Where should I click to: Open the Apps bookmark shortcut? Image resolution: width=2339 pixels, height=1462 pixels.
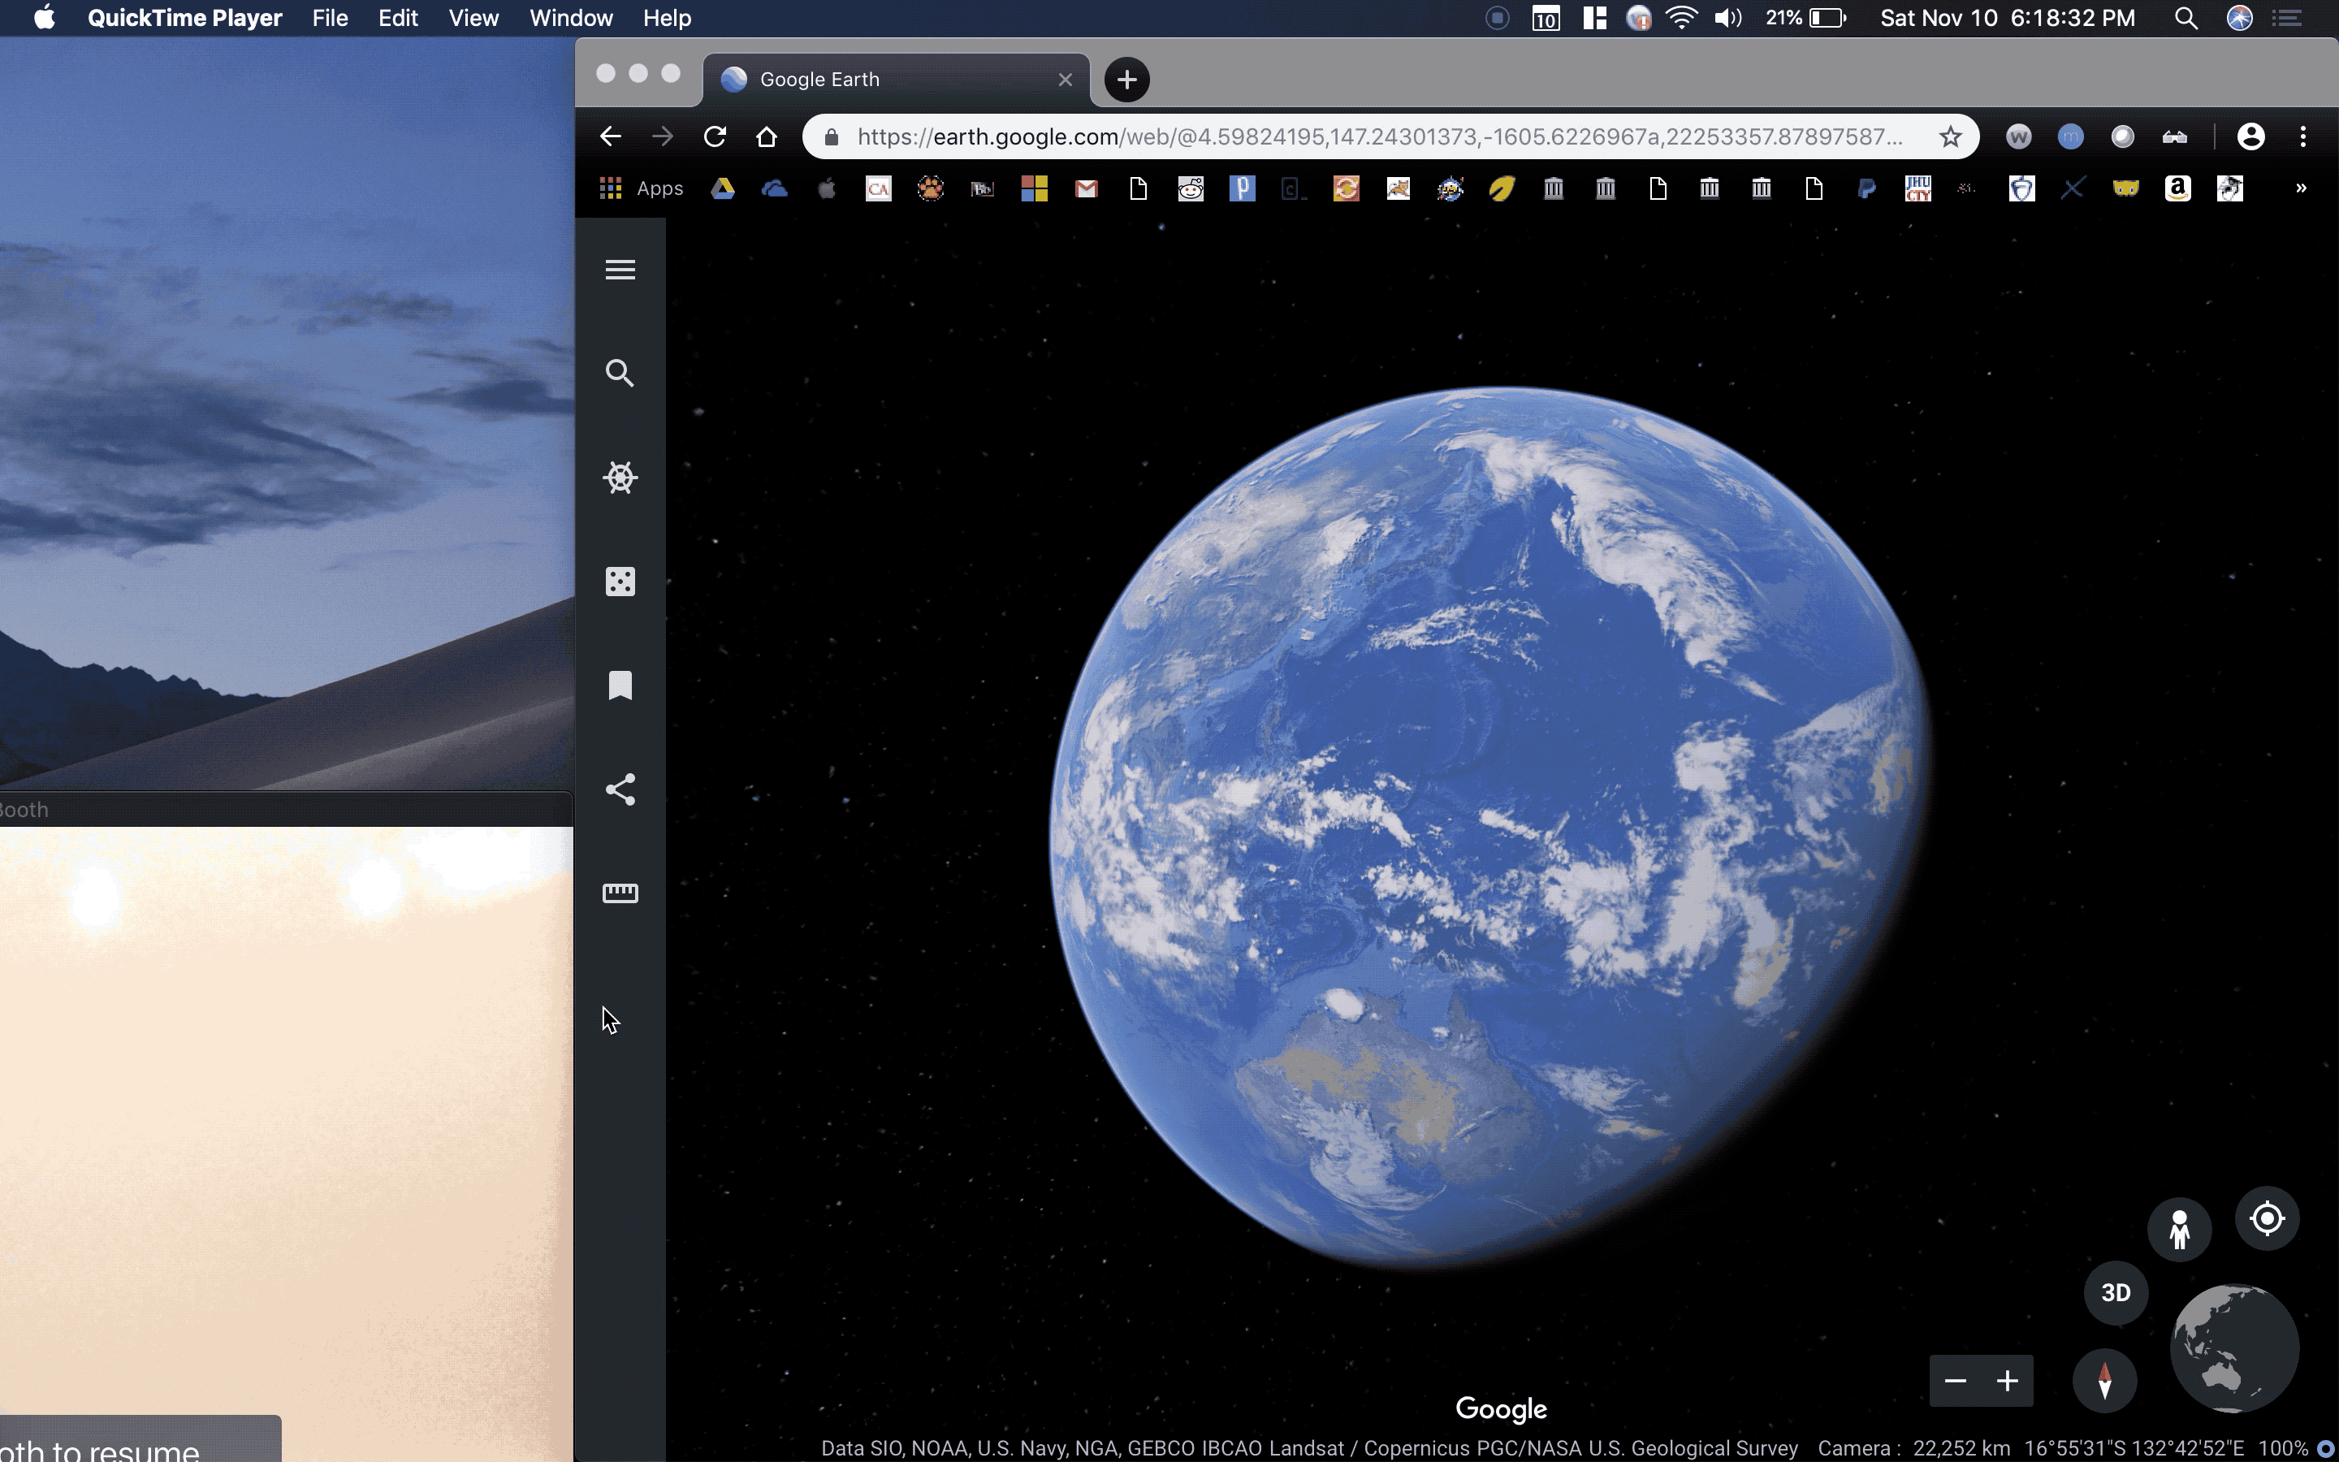pos(641,188)
